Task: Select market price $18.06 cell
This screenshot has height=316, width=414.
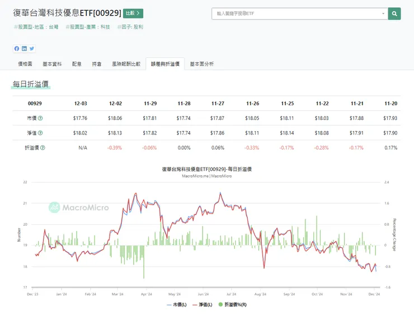Action: (x=115, y=118)
